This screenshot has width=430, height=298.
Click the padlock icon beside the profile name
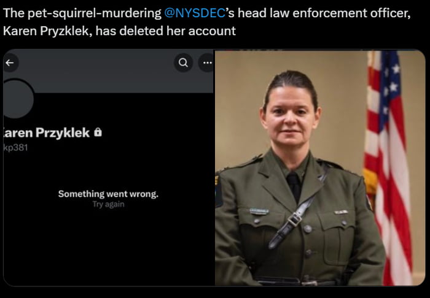98,132
